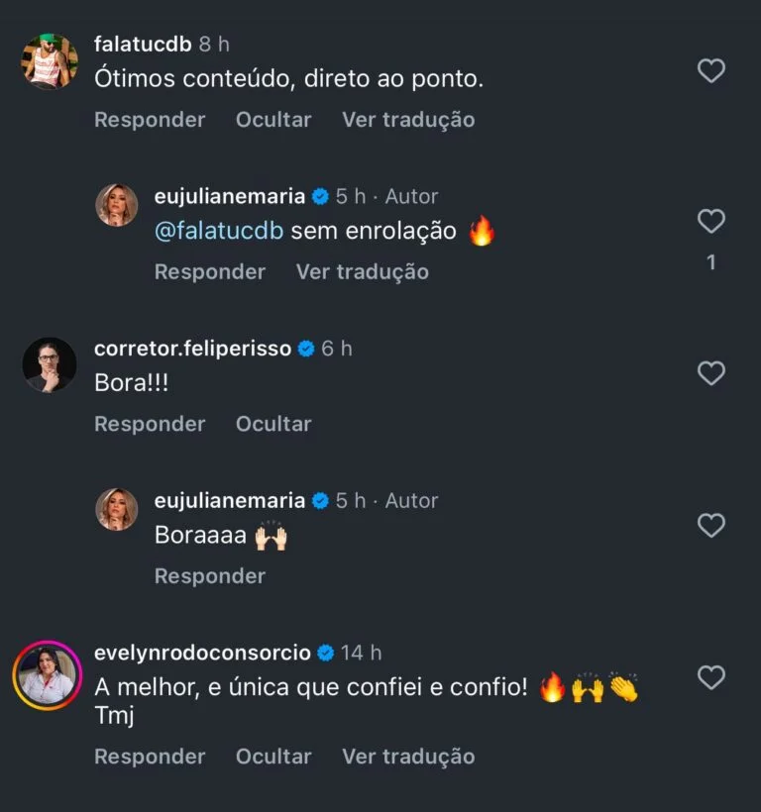Open corretor.feliperisso's avatar
This screenshot has width=761, height=812.
tap(50, 364)
